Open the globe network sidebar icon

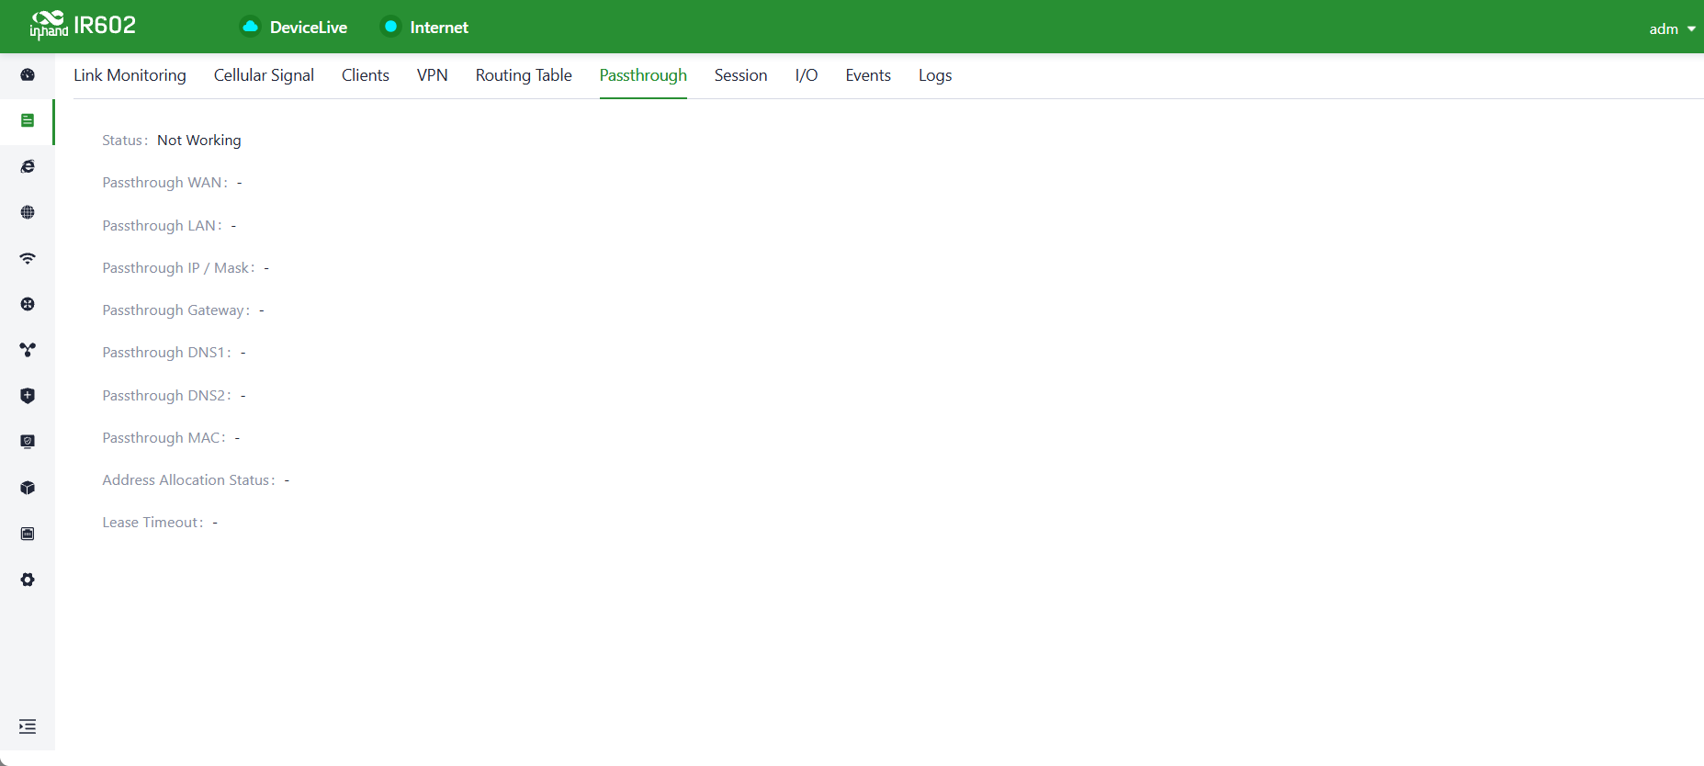[28, 212]
